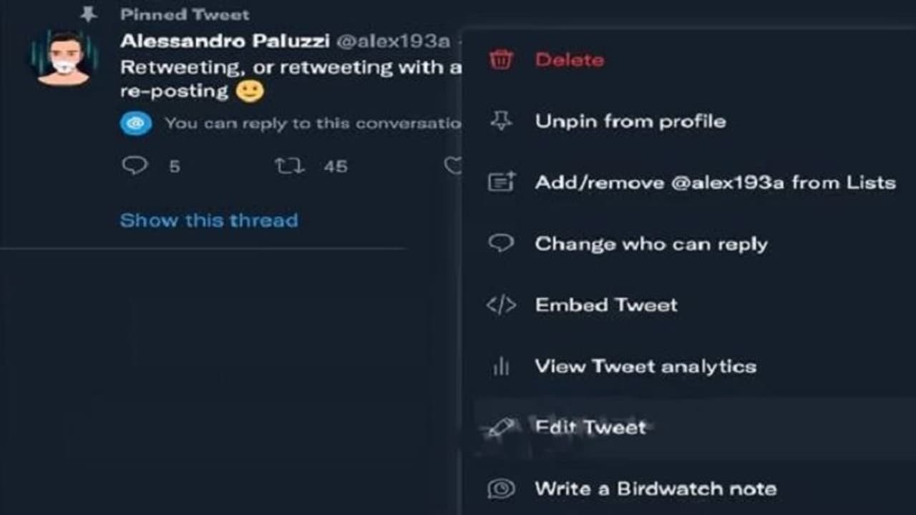This screenshot has height=515, width=916.
Task: Select the Birdwatch note icon
Action: coord(502,489)
